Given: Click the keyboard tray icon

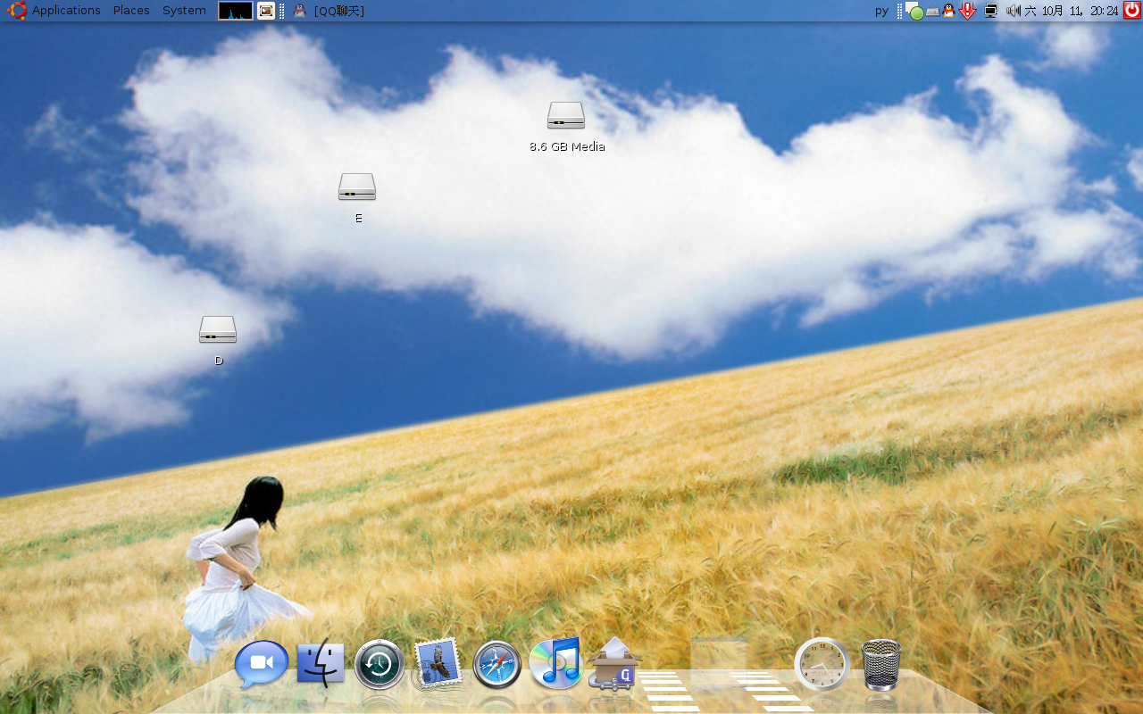Looking at the screenshot, I should tap(932, 12).
